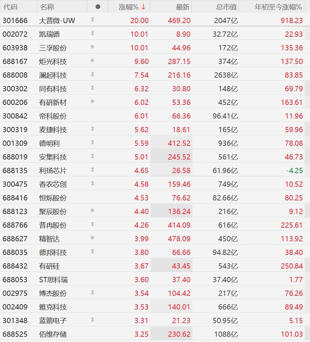Open the 三孚股份 stock name

tap(53, 48)
